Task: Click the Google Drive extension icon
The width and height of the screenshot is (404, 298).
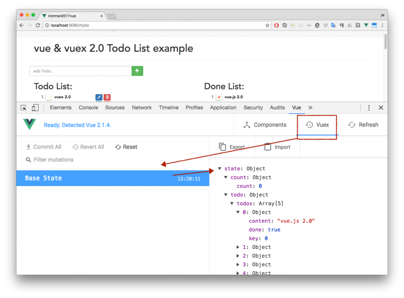Action: (x=350, y=25)
